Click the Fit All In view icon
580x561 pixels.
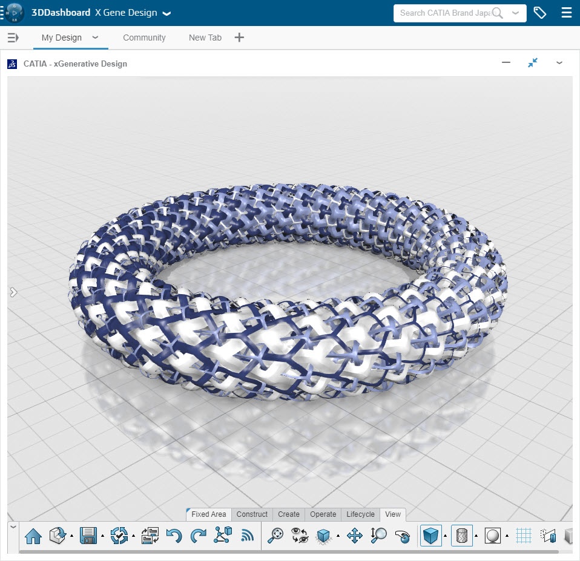pos(275,536)
